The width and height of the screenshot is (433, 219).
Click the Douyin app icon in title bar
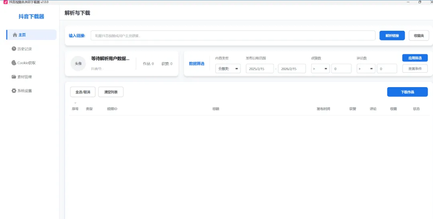[6, 2]
